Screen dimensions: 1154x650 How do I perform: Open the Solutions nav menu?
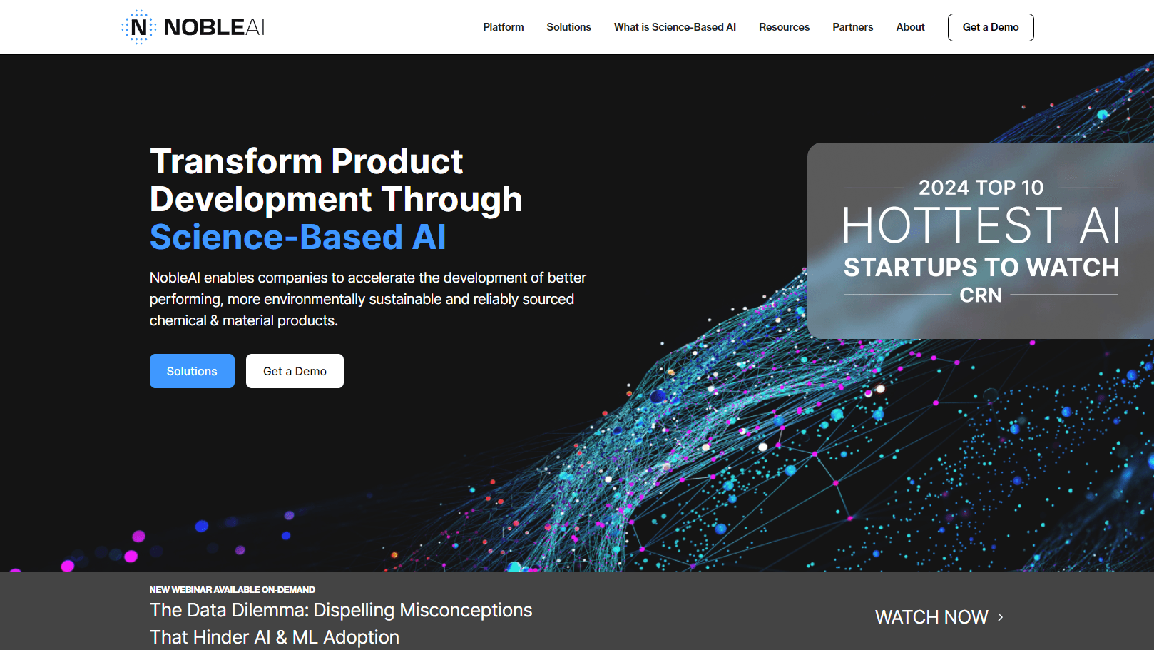569,27
